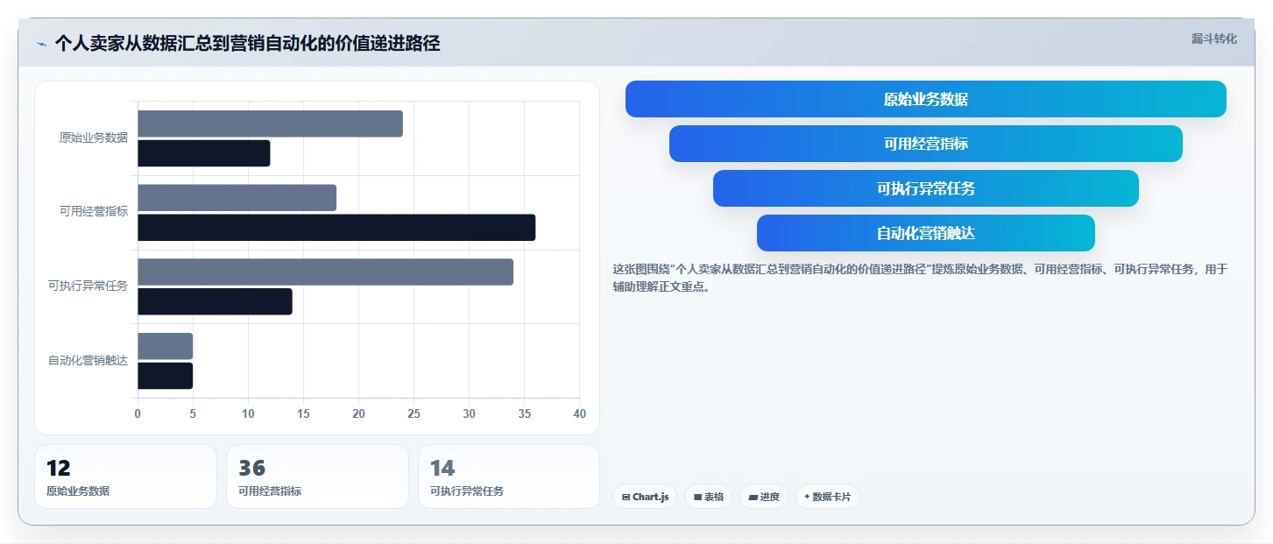Image resolution: width=1273 pixels, height=544 pixels.
Task: Click the gray bar for 可执行异常任务
Action: [325, 272]
